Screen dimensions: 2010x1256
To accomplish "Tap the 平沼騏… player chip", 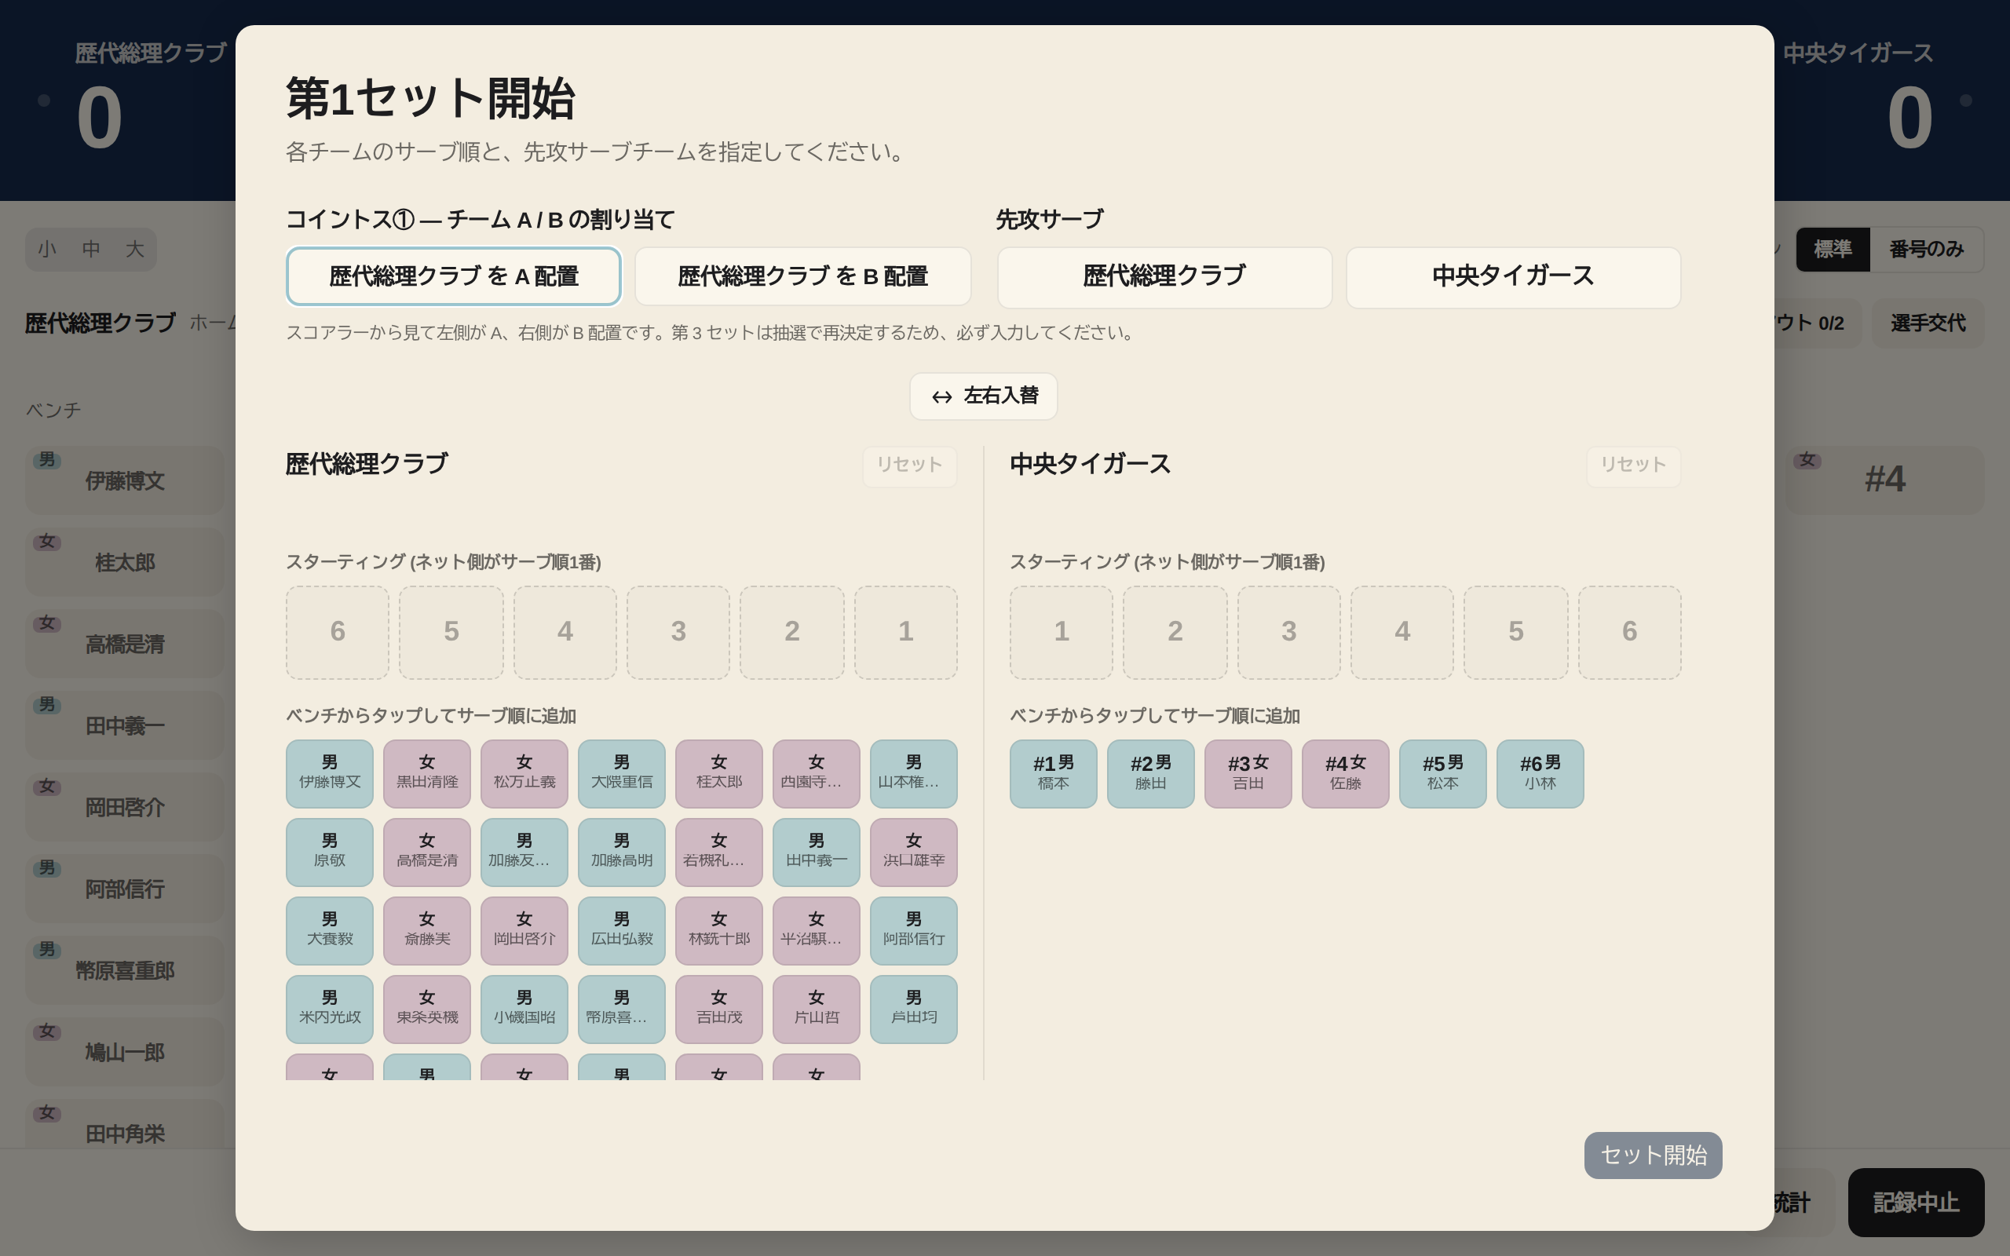I will click(817, 930).
